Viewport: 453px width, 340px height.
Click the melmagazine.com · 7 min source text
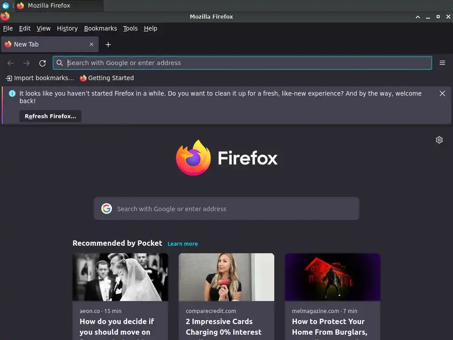pyautogui.click(x=324, y=311)
